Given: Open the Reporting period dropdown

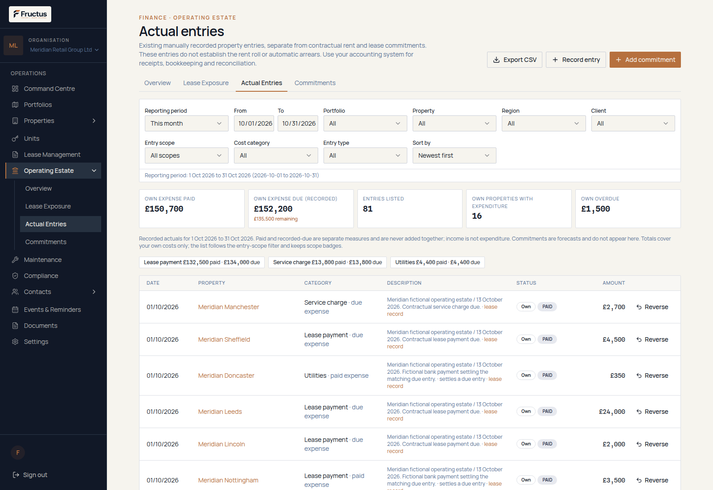Looking at the screenshot, I should click(186, 123).
